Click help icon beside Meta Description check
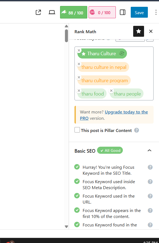The width and height of the screenshot is (159, 243). click(x=150, y=182)
